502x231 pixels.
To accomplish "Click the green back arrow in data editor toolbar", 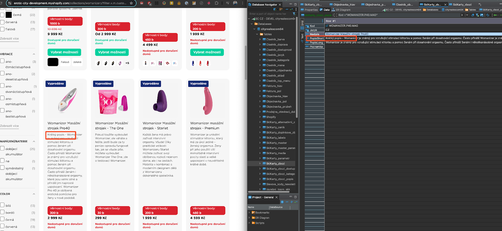I will coord(495,15).
